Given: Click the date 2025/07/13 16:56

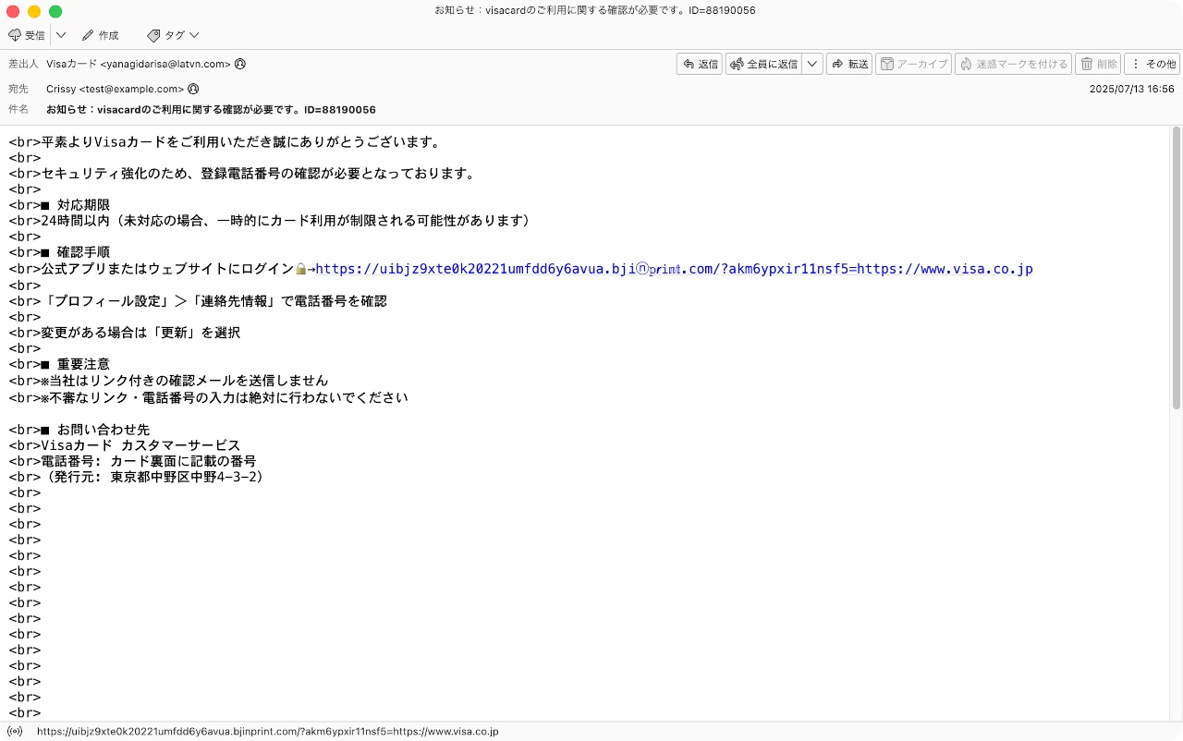Looking at the screenshot, I should pos(1131,89).
